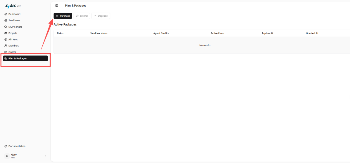The height and width of the screenshot is (163, 350).
Task: Open user menu three-dot icon
Action: click(45, 156)
